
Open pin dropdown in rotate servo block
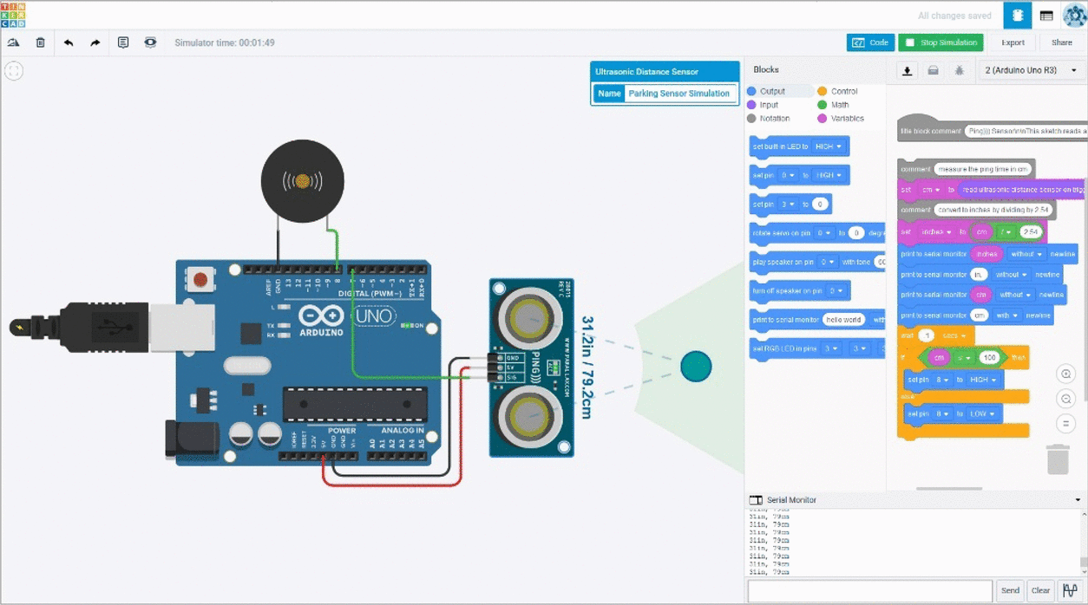tap(823, 233)
